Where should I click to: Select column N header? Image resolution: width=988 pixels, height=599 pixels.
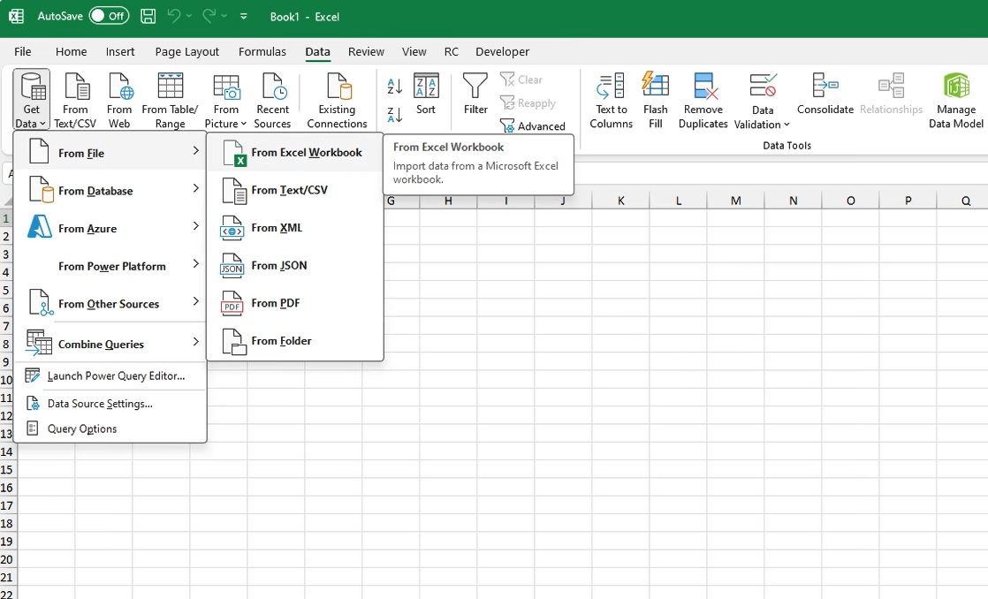(794, 201)
